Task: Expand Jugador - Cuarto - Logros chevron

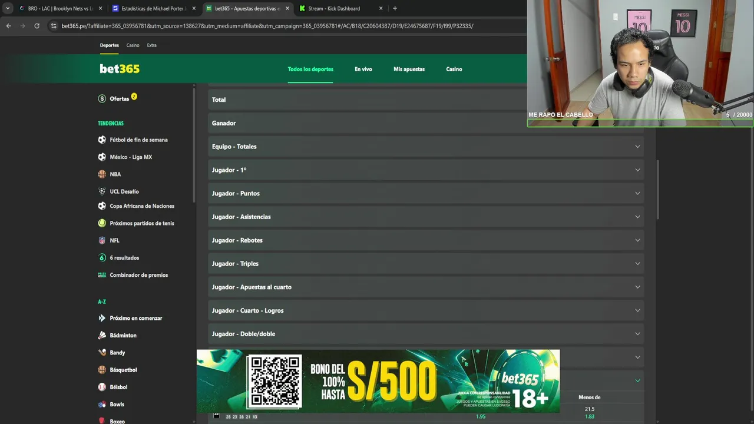Action: (637, 310)
